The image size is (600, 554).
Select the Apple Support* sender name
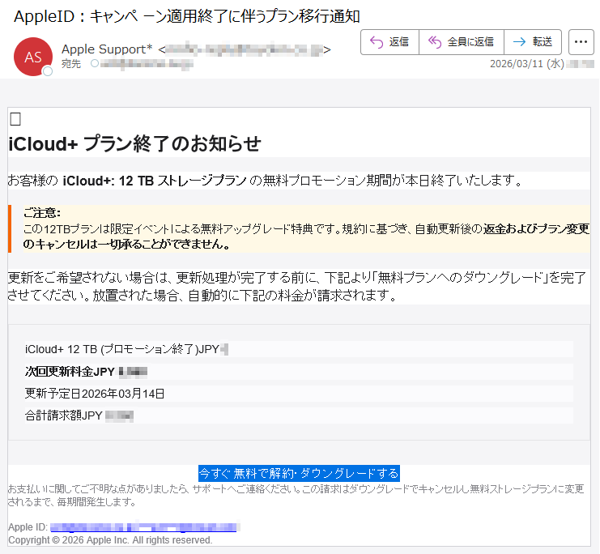[x=107, y=49]
